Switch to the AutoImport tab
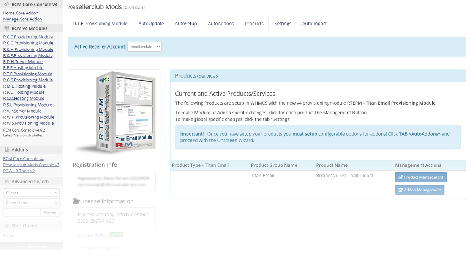This screenshot has height=257, width=471. coord(315,24)
